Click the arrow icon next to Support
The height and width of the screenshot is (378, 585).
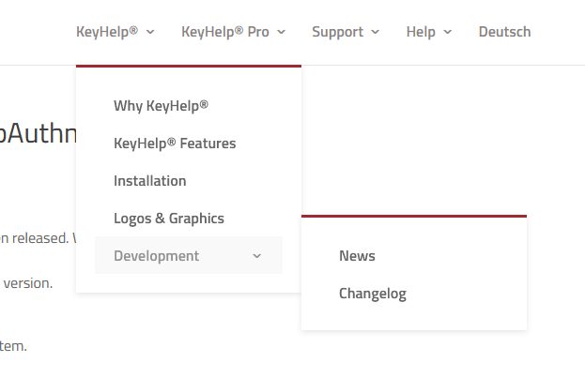(x=376, y=32)
